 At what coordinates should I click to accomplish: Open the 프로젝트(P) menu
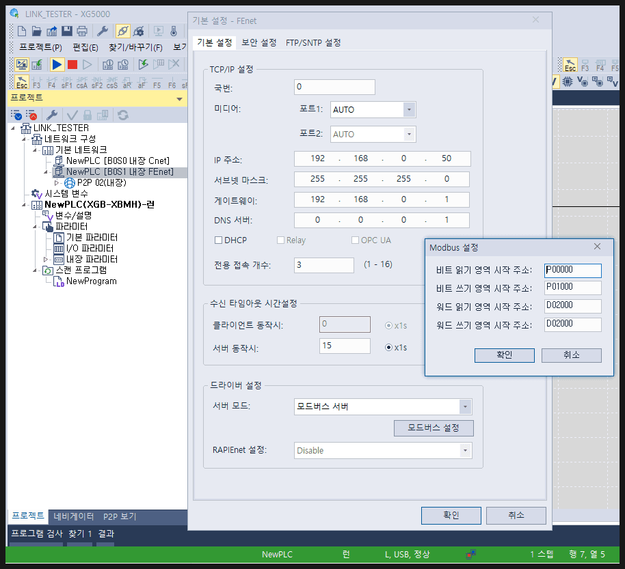click(40, 47)
